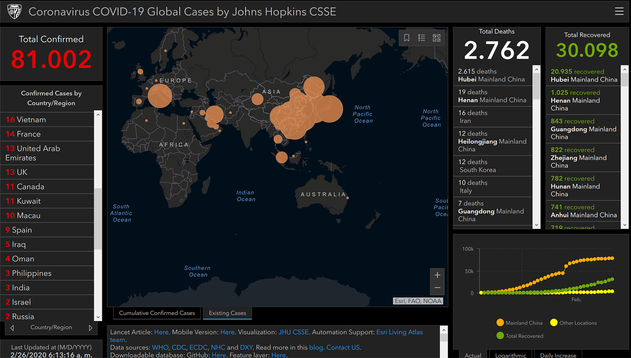Select Vietnam in the country list
This screenshot has height=358, width=631.
(x=47, y=120)
